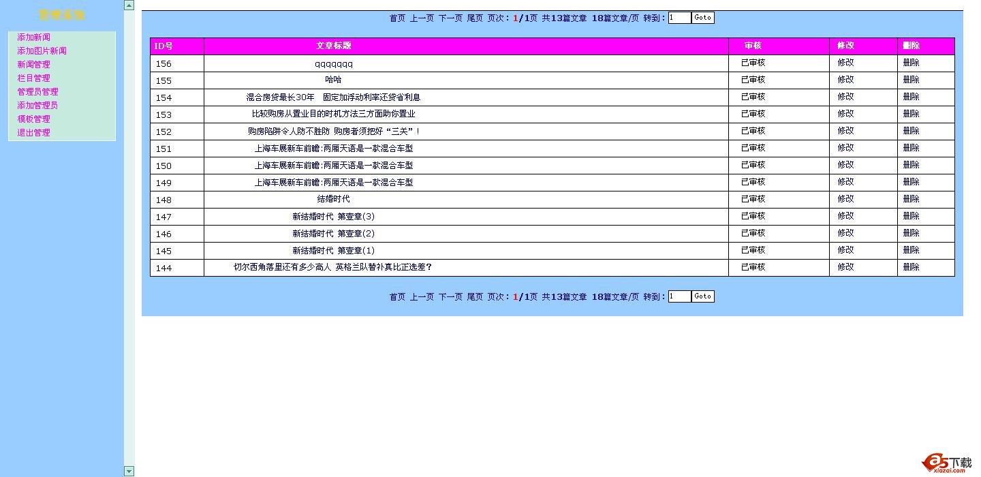Viewport: 981px width, 477px height.
Task: Click 删除 for article 144
Action: click(911, 267)
